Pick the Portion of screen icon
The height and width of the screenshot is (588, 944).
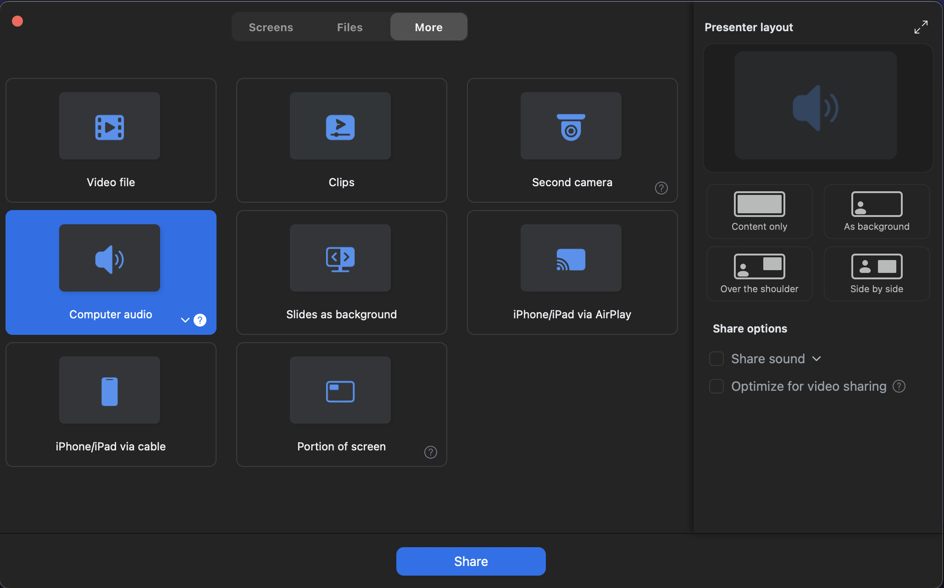click(340, 391)
